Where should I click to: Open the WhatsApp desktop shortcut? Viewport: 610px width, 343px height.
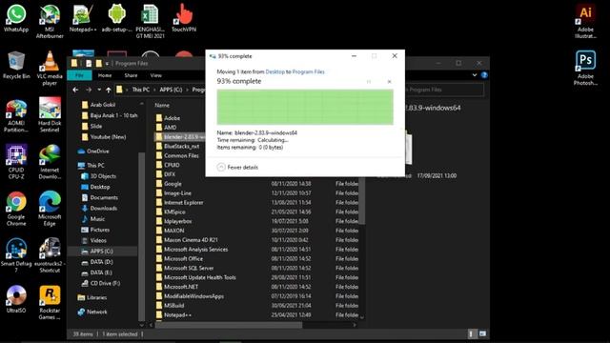click(x=16, y=18)
